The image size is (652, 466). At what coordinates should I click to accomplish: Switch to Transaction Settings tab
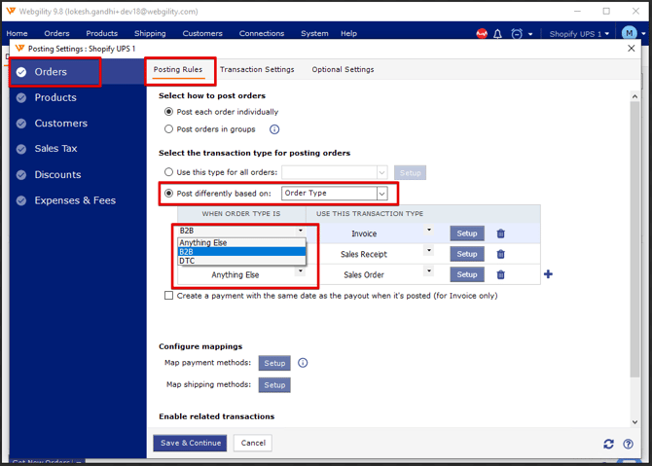click(x=257, y=70)
